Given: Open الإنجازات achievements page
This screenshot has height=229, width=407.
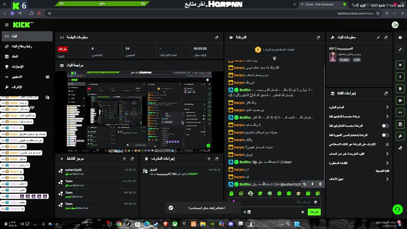Looking at the screenshot, I should tap(27, 67).
